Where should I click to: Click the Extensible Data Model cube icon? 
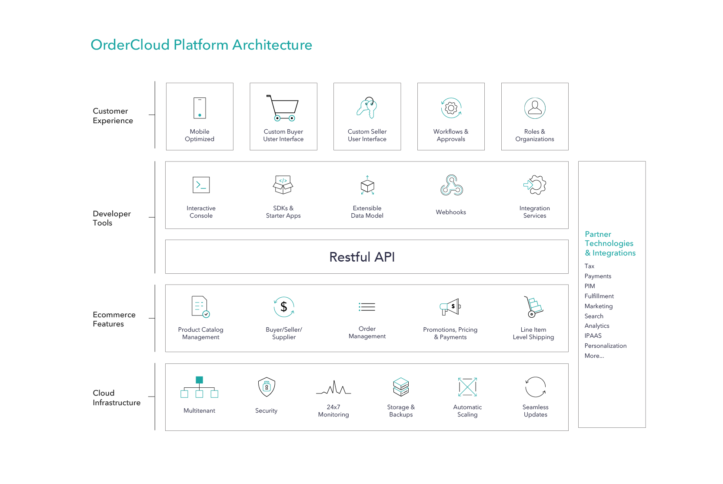click(x=367, y=185)
